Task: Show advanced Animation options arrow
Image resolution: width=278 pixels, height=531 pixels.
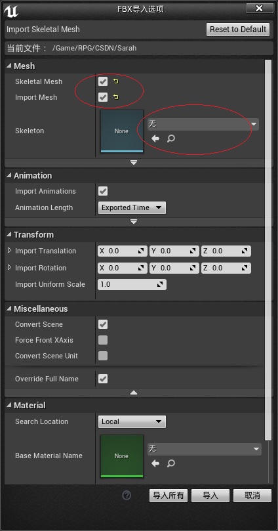Action: click(x=134, y=222)
